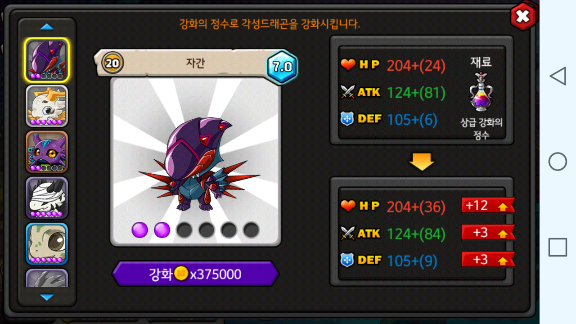Choose the purple yellow-eyed dragon portrait
576x324 pixels.
[x=47, y=152]
